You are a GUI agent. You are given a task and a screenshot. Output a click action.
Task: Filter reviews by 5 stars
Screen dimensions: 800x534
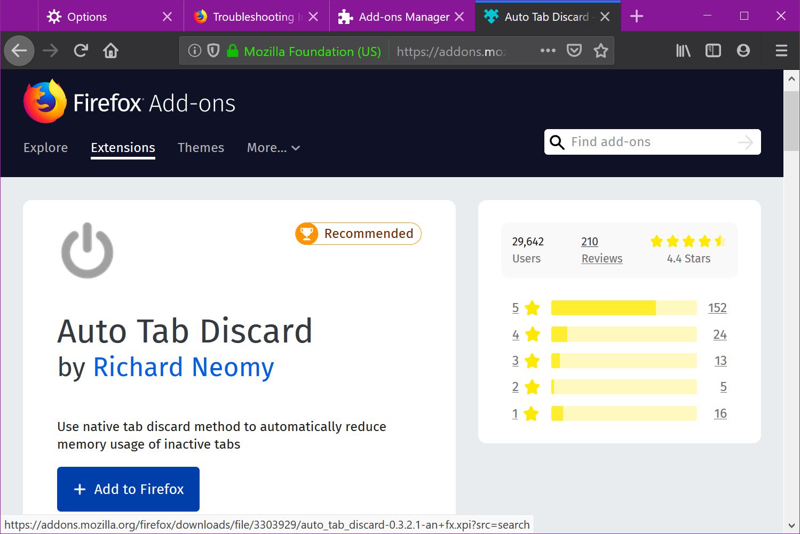[526, 308]
